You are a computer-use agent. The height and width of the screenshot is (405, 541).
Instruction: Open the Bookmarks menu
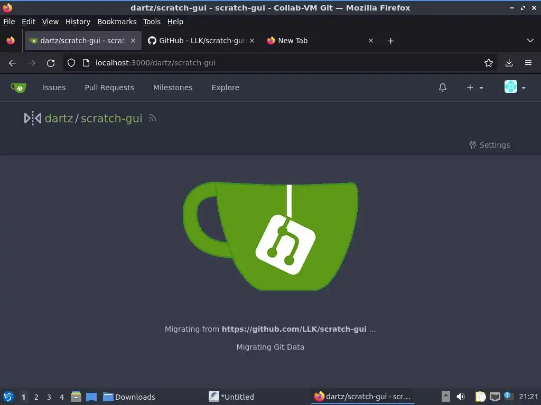tap(117, 22)
